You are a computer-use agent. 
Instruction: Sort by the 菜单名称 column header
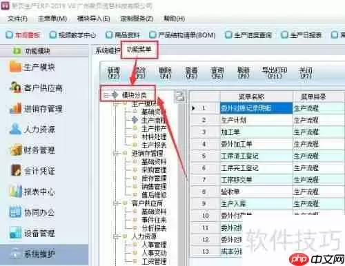(x=256, y=96)
